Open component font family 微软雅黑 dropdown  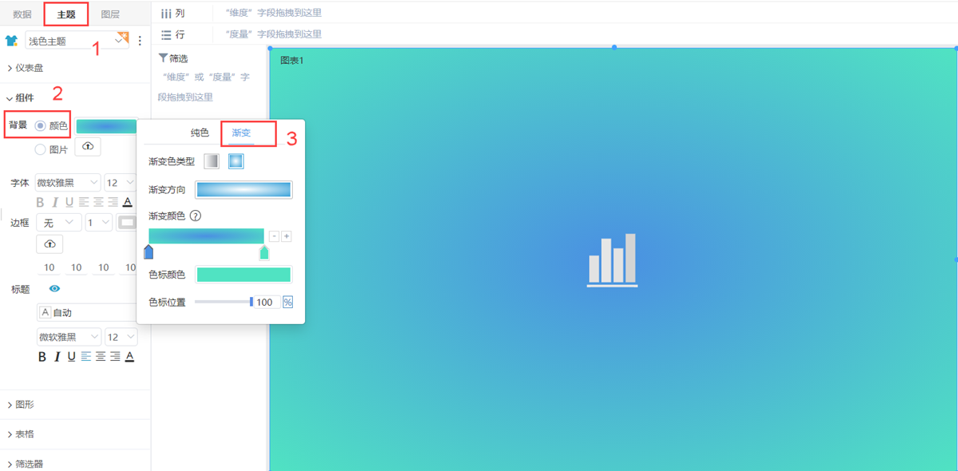68,183
